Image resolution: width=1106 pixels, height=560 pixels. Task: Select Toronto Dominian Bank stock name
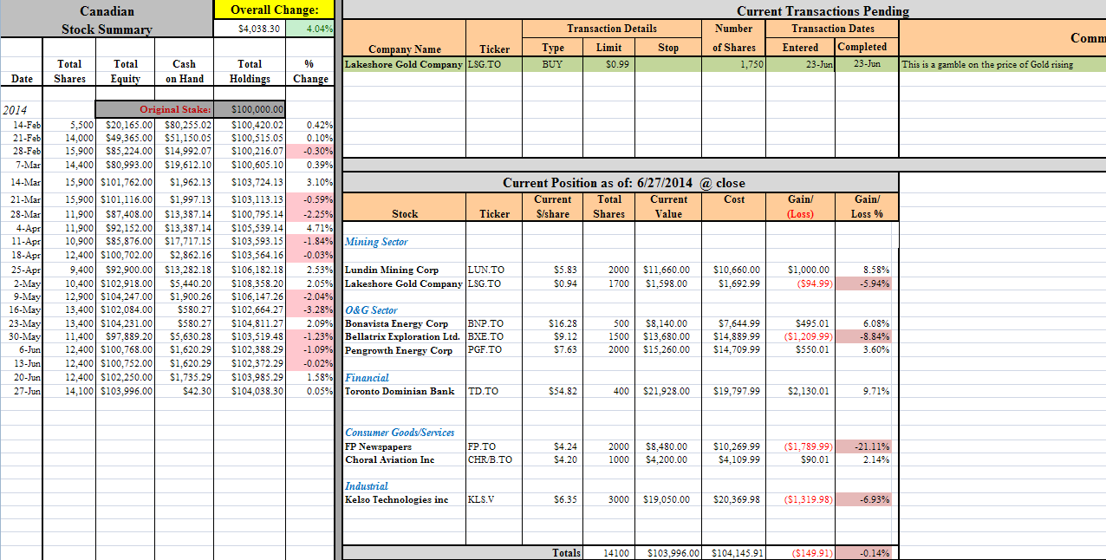[399, 391]
